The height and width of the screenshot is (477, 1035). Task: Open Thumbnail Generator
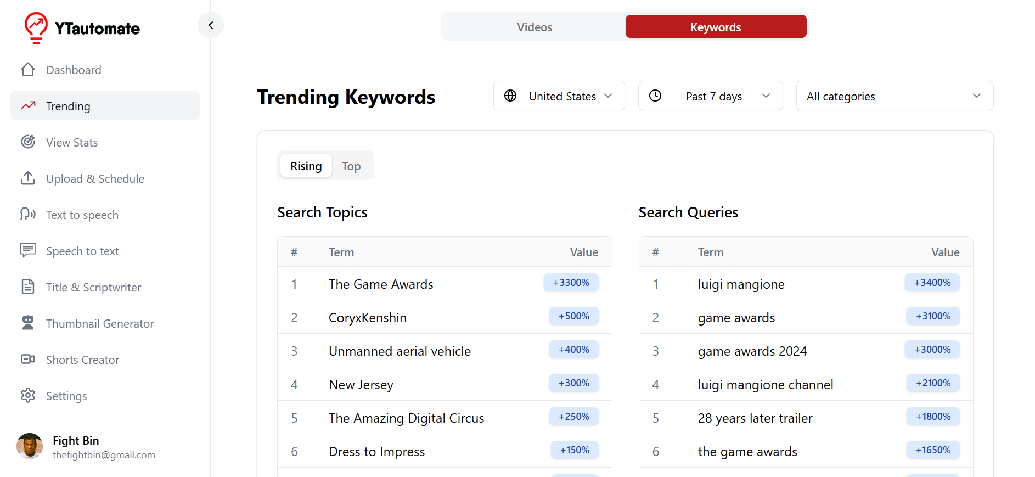coord(105,323)
